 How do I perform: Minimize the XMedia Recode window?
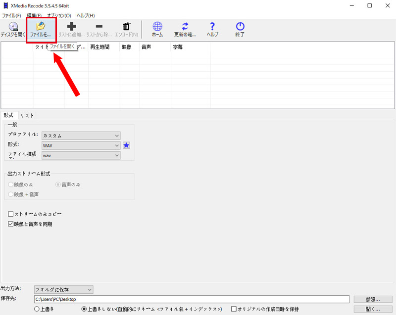click(352, 5)
